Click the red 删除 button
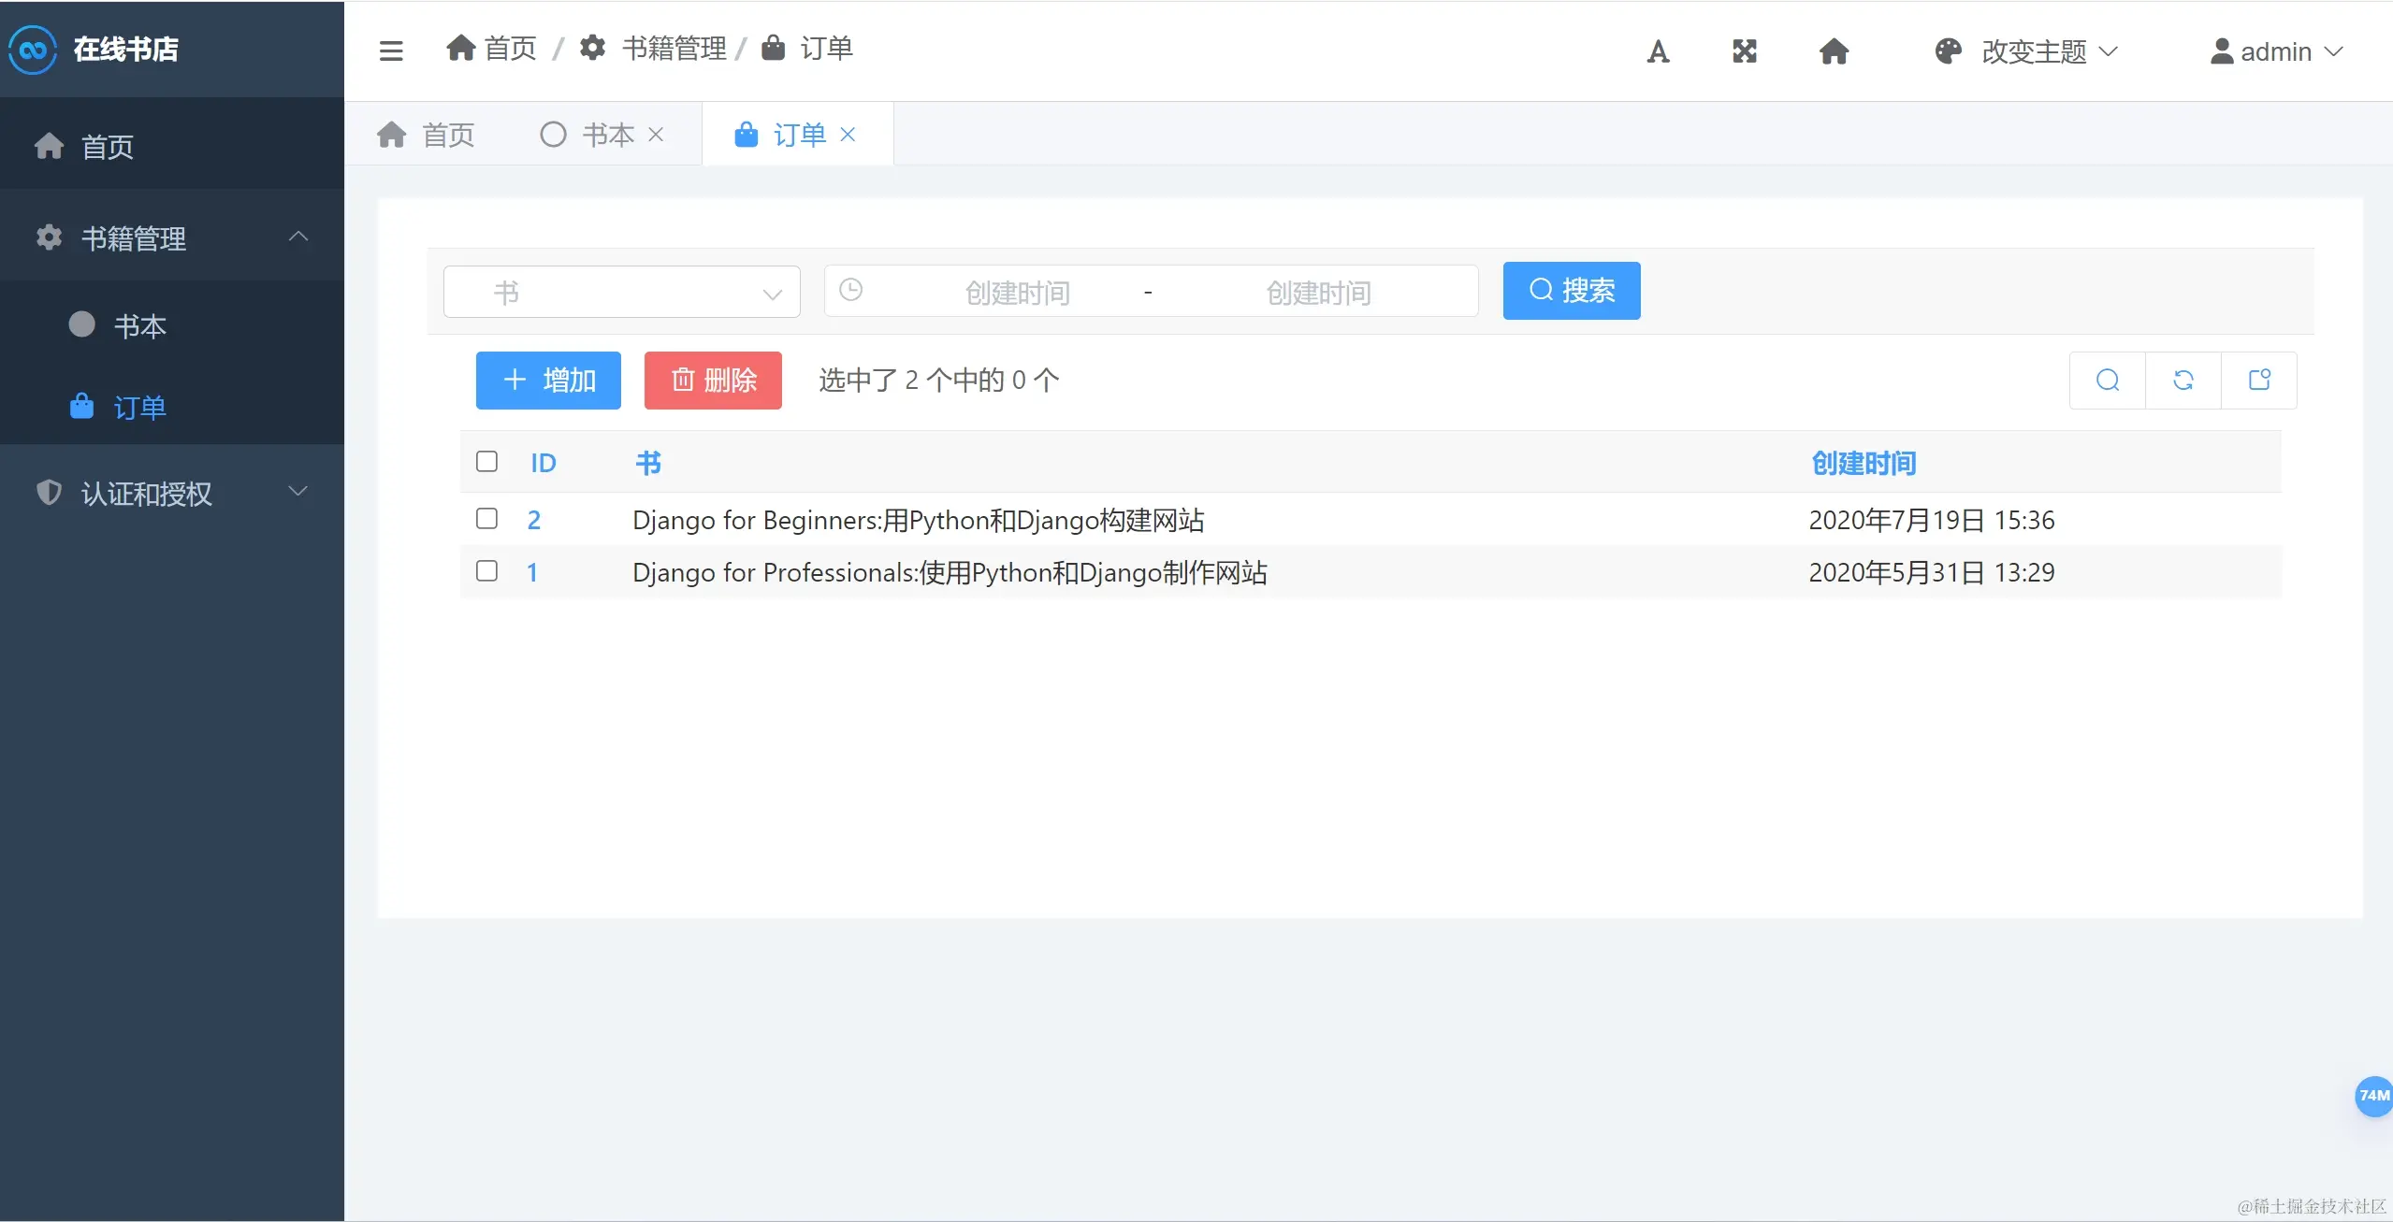 pos(713,381)
